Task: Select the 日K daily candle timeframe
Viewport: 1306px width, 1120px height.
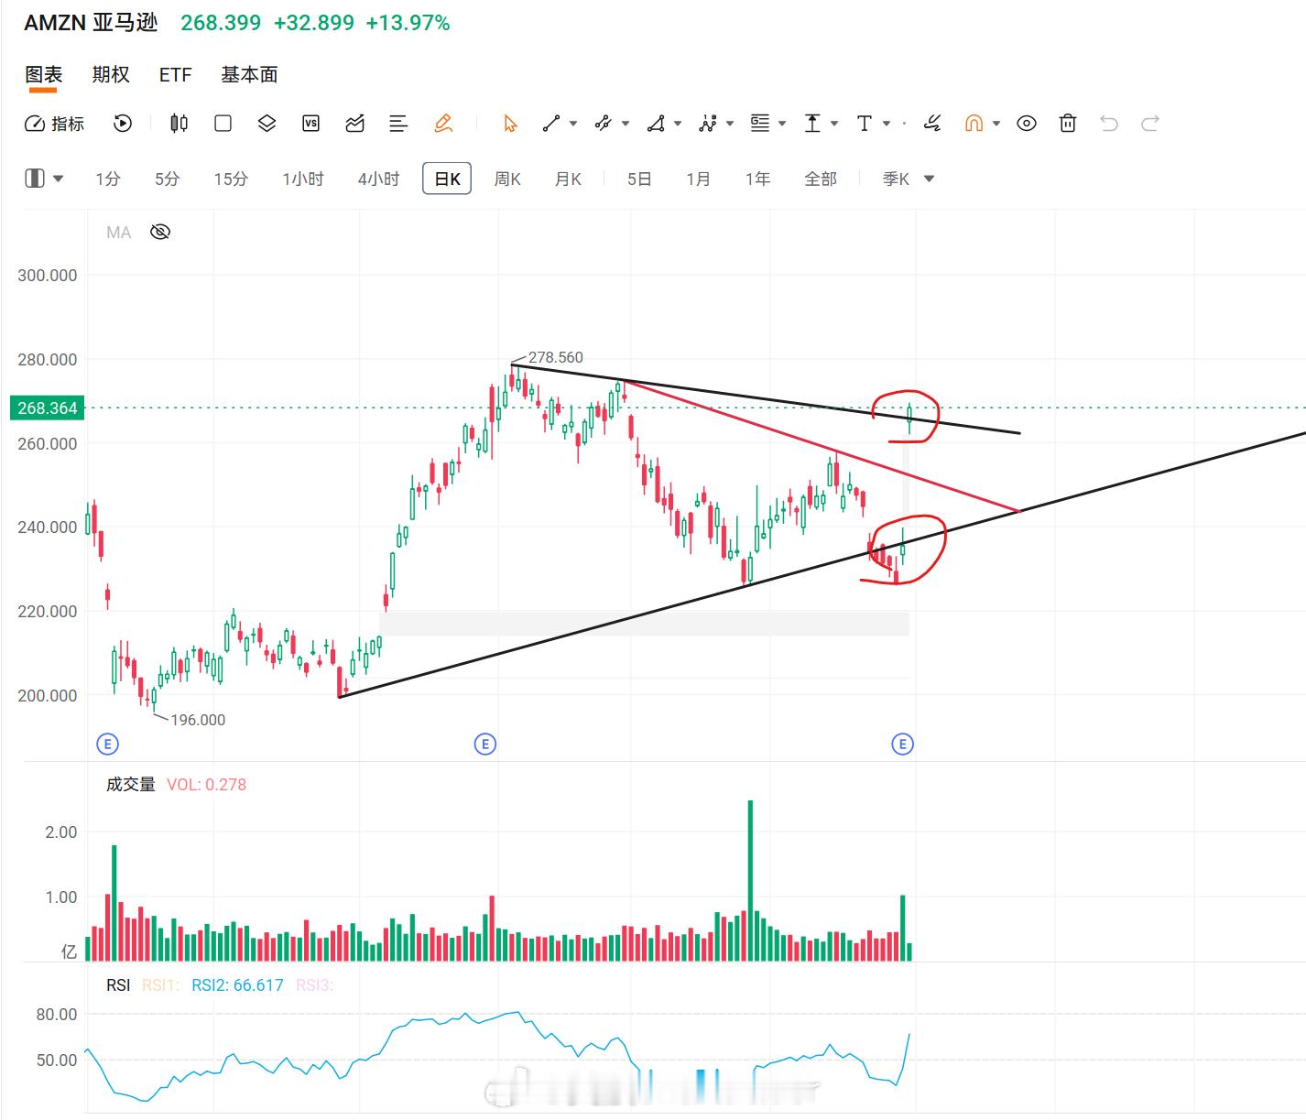Action: coord(447,179)
